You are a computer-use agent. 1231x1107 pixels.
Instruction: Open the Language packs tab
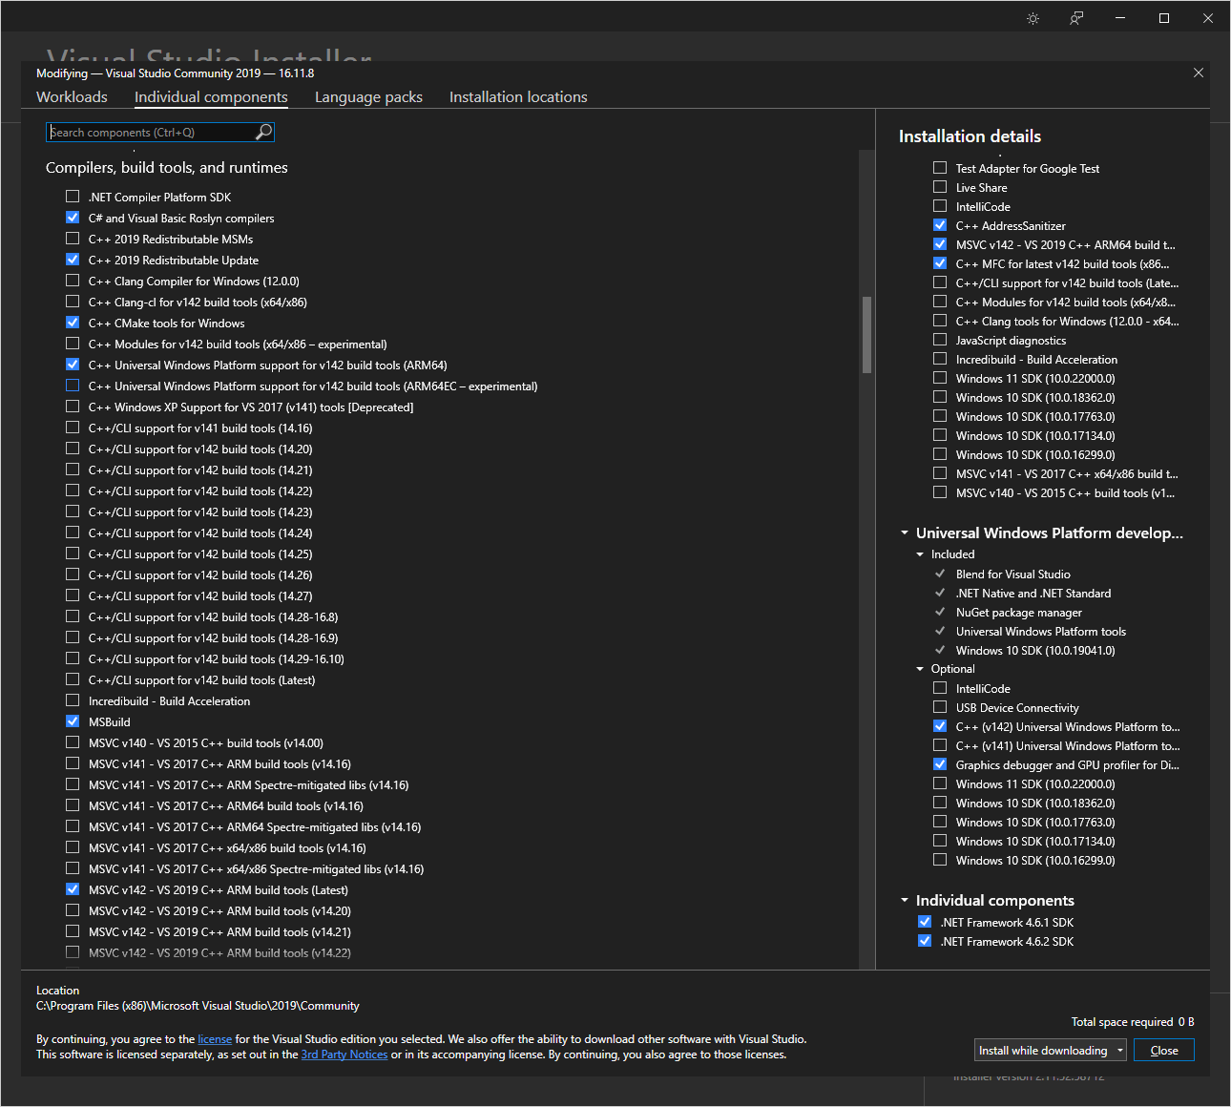368,97
